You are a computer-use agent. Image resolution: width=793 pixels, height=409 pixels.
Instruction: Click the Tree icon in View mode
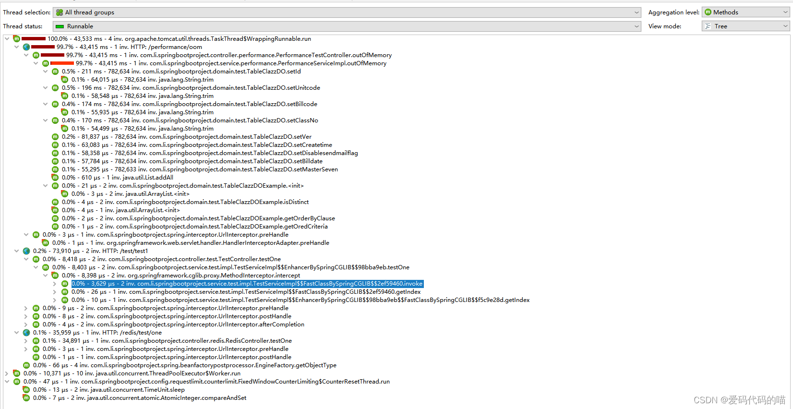coord(708,26)
